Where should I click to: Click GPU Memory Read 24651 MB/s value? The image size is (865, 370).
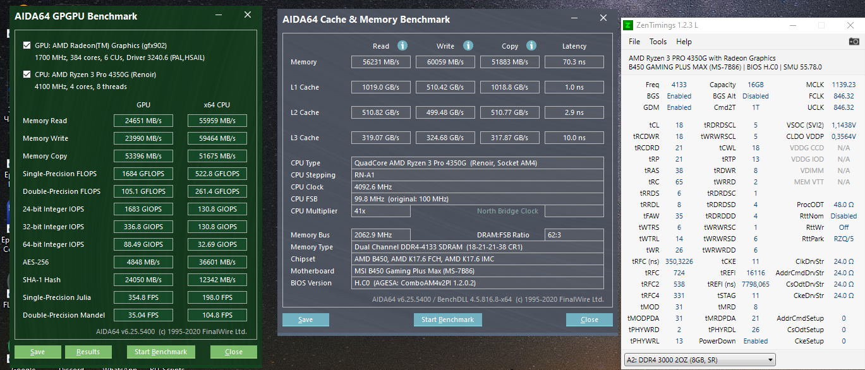(x=143, y=121)
